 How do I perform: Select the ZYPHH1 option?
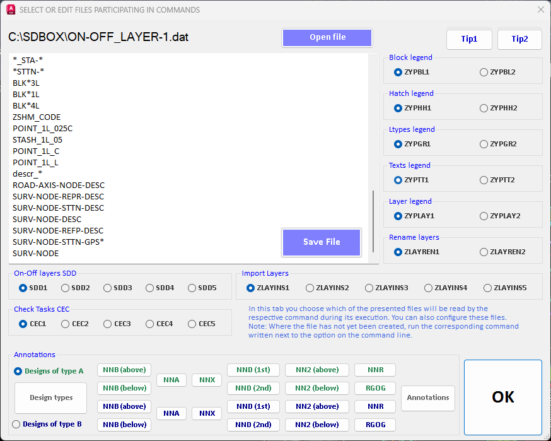coord(412,108)
